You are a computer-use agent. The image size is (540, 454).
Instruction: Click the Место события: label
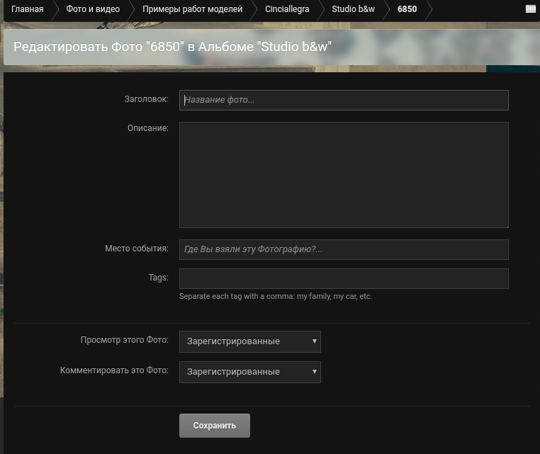coord(136,249)
